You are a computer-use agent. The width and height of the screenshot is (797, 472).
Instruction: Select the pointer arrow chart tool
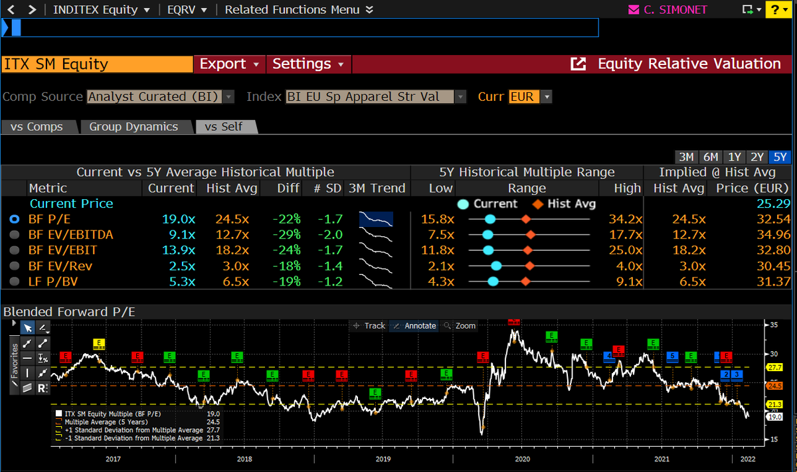28,328
